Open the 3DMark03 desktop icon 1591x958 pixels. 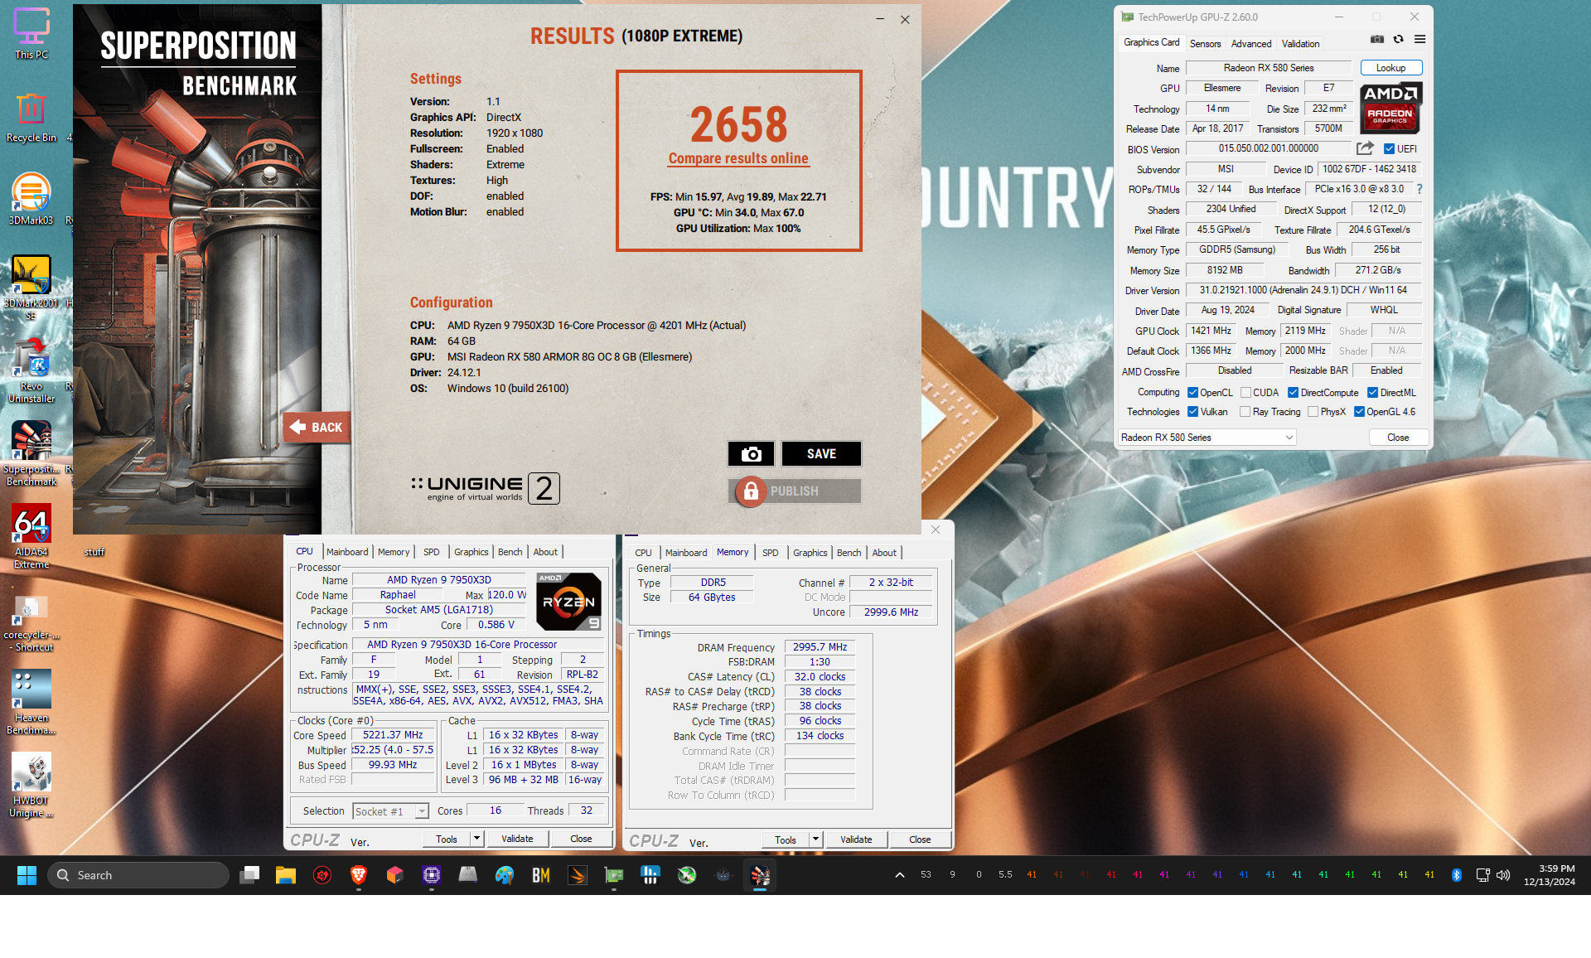click(31, 199)
